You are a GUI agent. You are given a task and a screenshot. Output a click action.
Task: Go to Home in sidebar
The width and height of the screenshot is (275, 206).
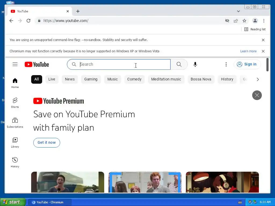pyautogui.click(x=15, y=83)
